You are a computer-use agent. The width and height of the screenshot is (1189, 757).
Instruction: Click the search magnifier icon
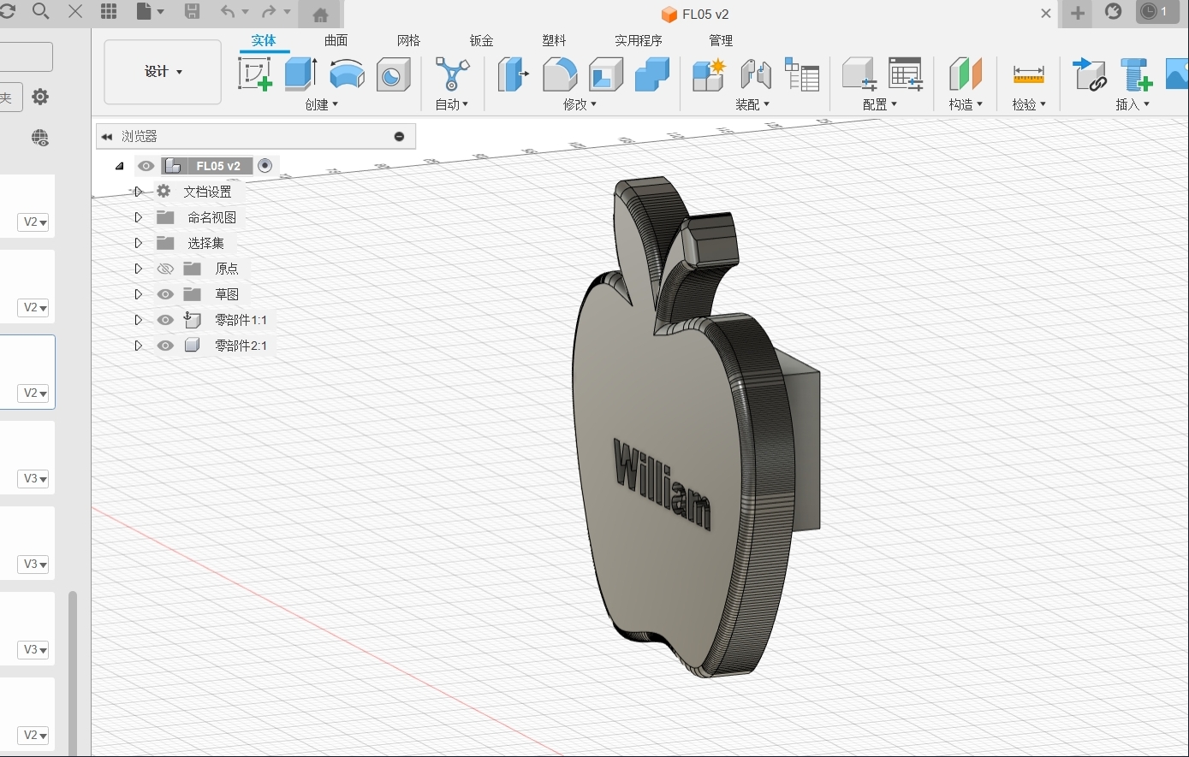click(40, 11)
